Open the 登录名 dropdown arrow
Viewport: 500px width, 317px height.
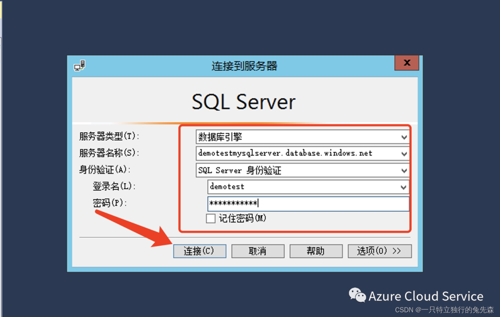[403, 187]
